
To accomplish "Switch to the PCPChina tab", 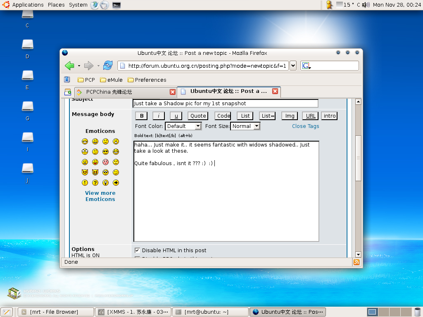I will (126, 92).
